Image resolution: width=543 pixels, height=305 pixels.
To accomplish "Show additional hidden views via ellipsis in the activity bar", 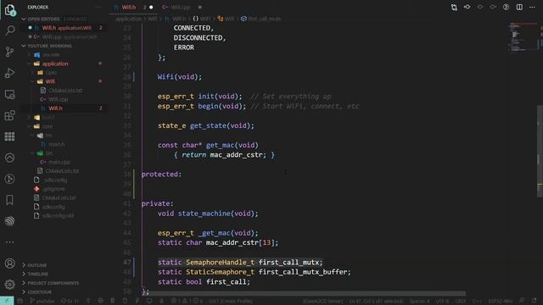I will point(10,241).
